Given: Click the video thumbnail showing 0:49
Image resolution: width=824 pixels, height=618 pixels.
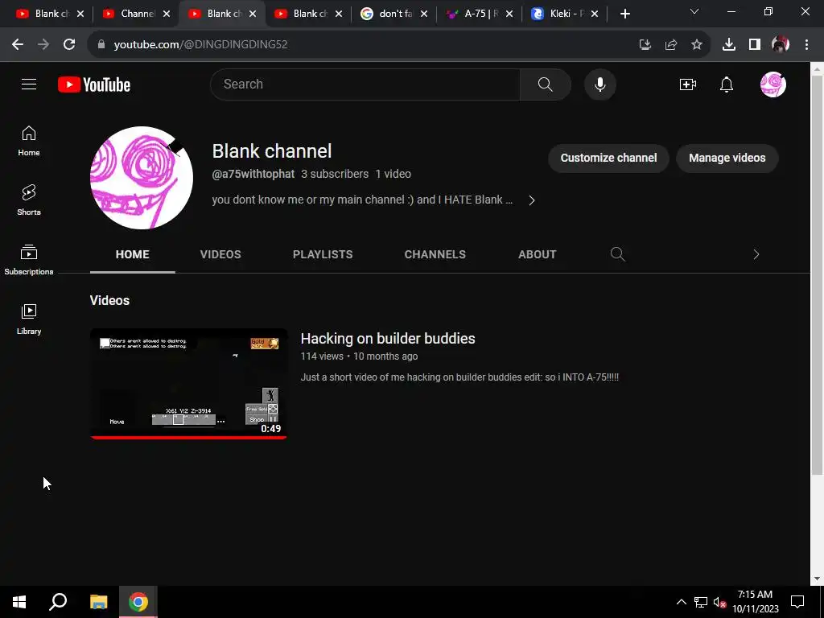Looking at the screenshot, I should click(188, 384).
